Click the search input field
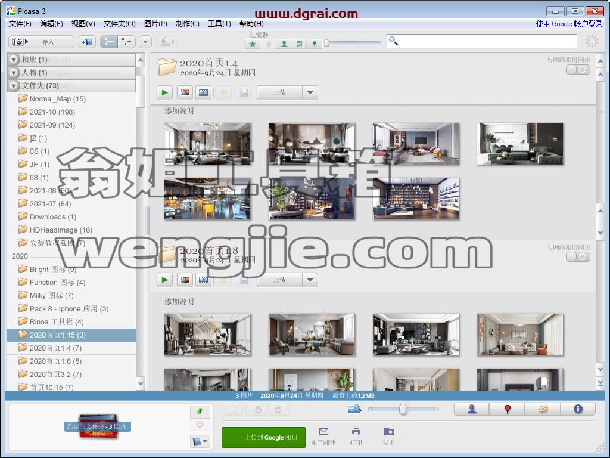The width and height of the screenshot is (610, 458). [x=481, y=41]
